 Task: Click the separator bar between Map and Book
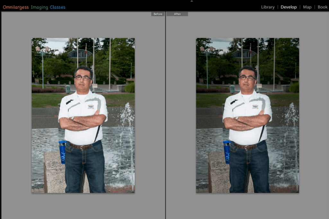315,7
